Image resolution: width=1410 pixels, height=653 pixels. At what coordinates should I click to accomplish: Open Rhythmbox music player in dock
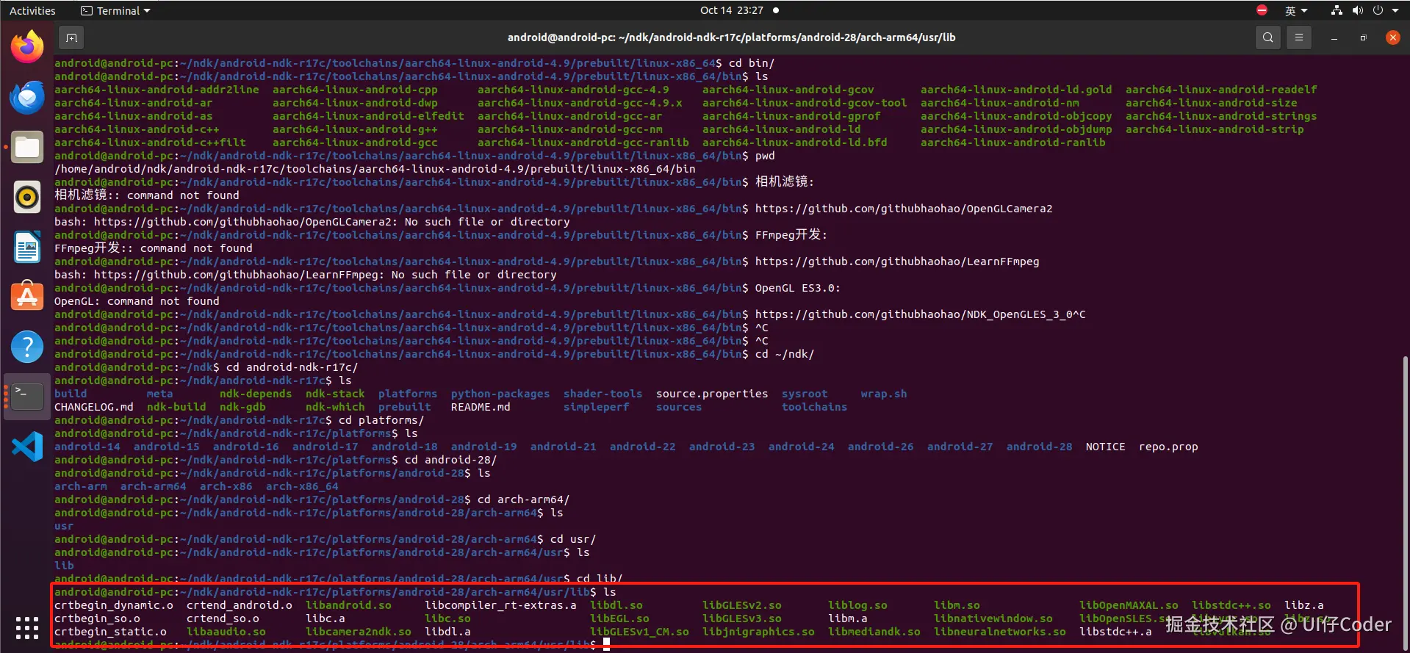[27, 197]
